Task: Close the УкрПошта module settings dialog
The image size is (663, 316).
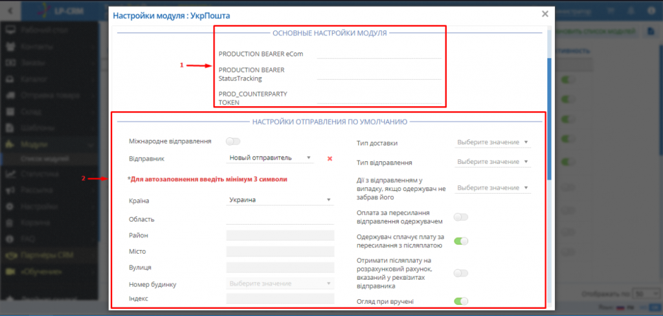Action: click(x=545, y=14)
